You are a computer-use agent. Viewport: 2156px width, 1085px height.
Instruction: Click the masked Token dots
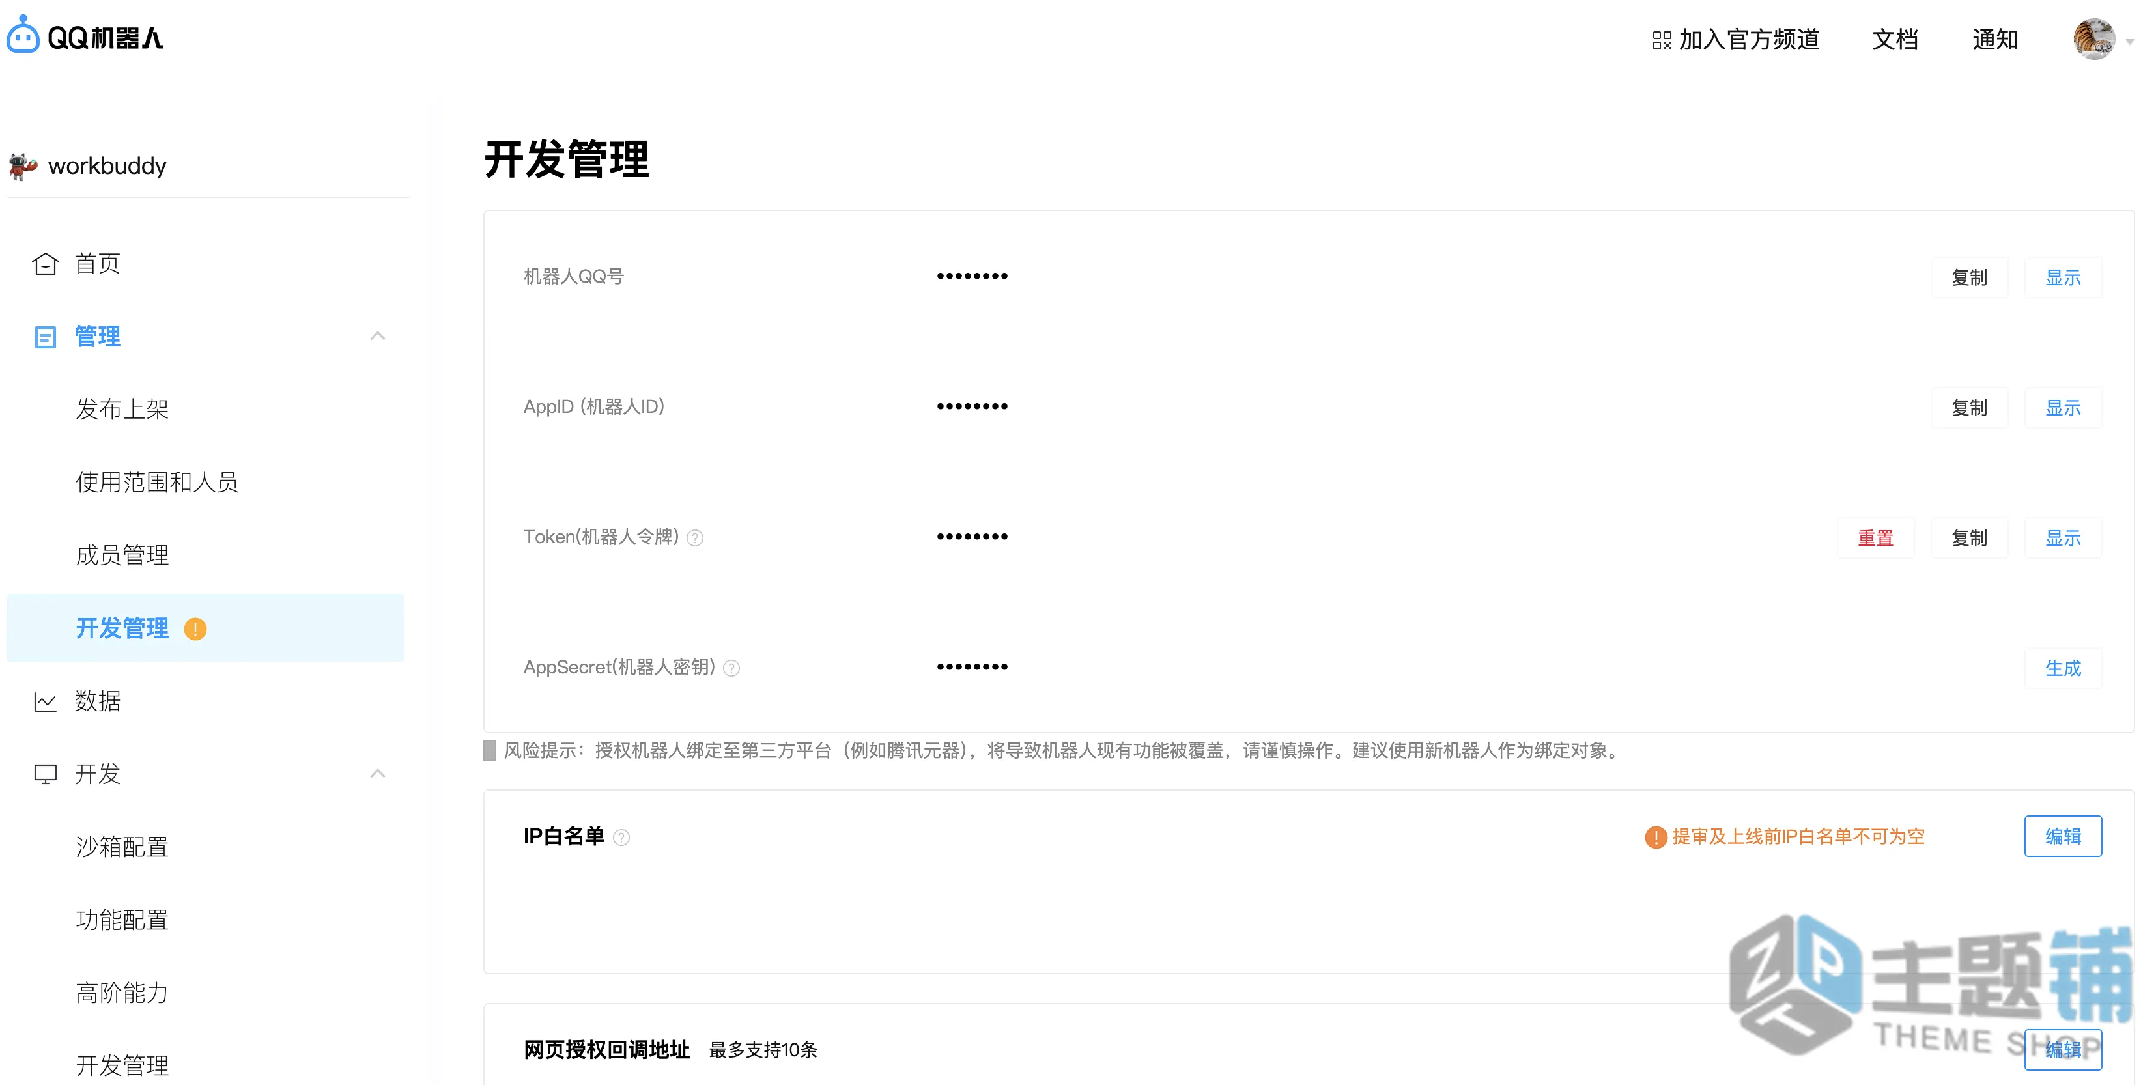coord(972,537)
